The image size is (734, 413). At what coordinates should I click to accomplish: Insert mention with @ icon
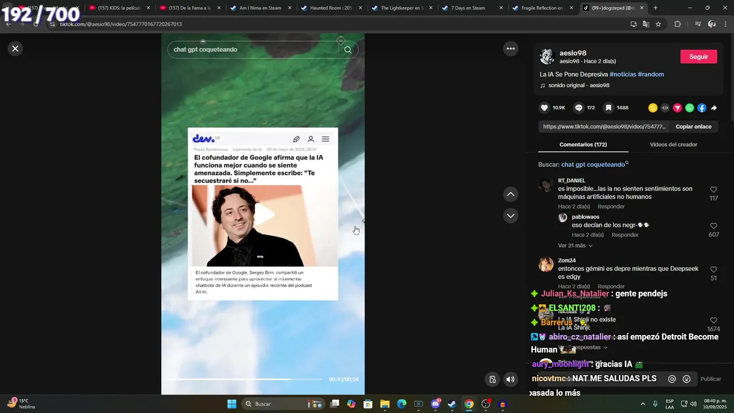[x=672, y=379]
